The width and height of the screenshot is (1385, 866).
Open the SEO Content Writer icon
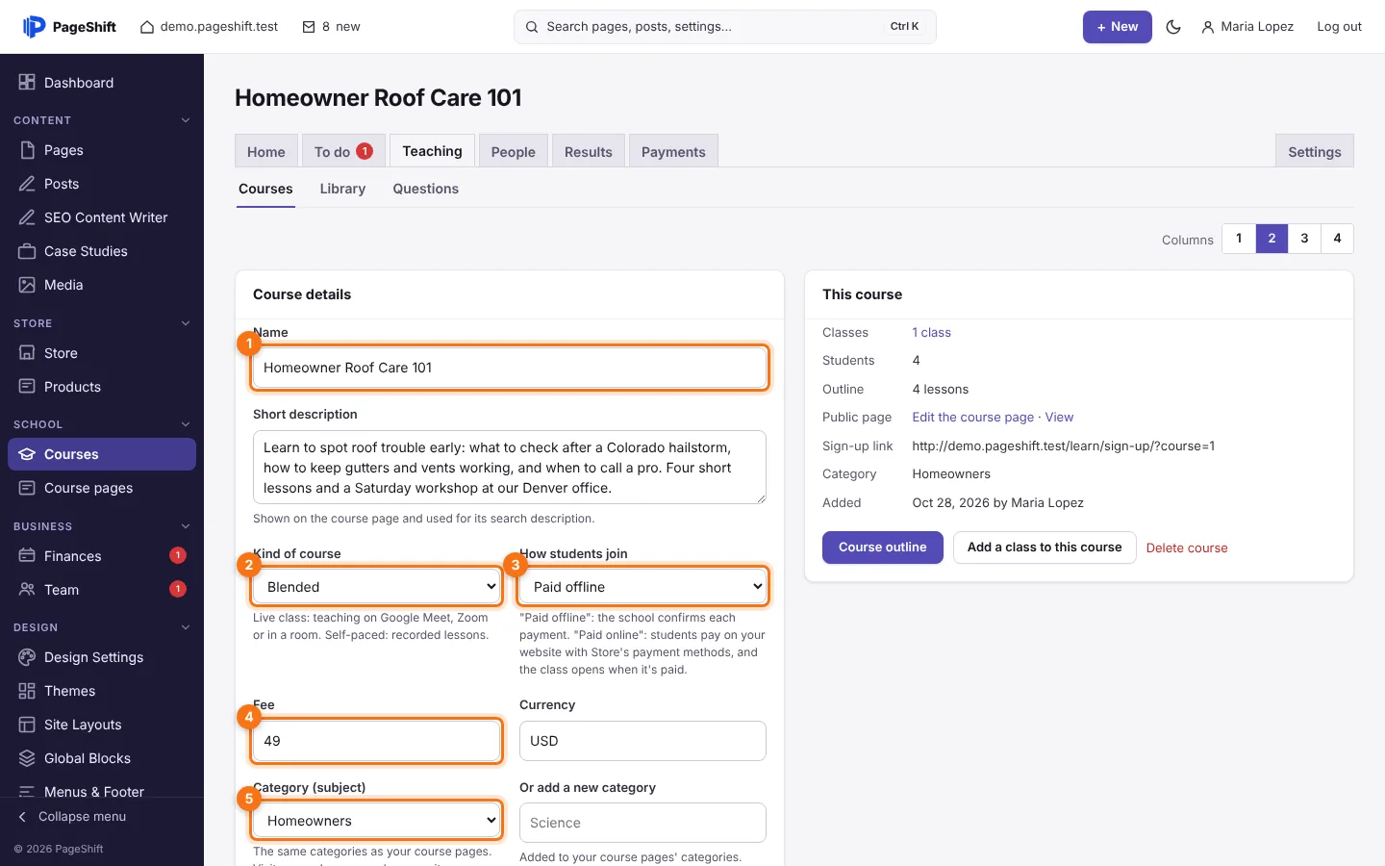coord(27,217)
